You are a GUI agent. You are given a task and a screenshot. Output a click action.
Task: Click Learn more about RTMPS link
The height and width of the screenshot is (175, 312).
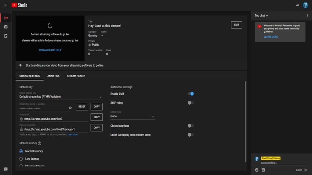point(72,134)
